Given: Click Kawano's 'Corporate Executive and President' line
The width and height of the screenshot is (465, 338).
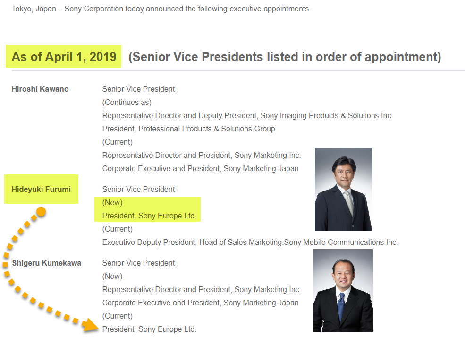Looking at the screenshot, I should click(200, 168).
